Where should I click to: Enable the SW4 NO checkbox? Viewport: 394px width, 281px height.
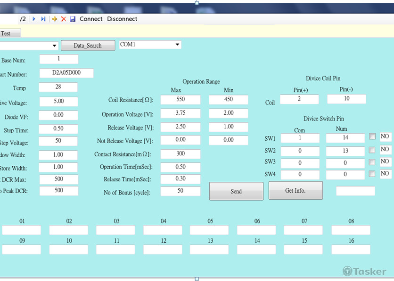[x=372, y=174]
